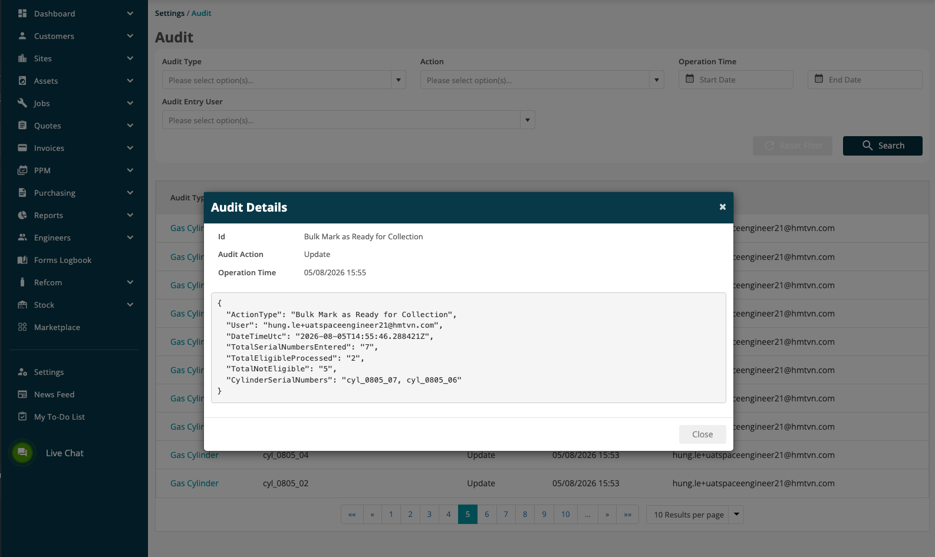Open the Audit Type dropdown arrow
The width and height of the screenshot is (935, 557).
coord(399,80)
